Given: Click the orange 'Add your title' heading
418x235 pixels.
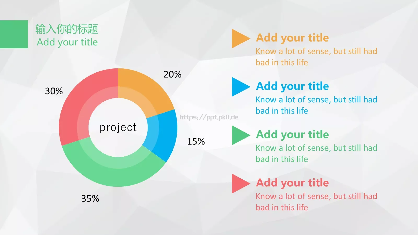Looking at the screenshot, I should [x=292, y=38].
